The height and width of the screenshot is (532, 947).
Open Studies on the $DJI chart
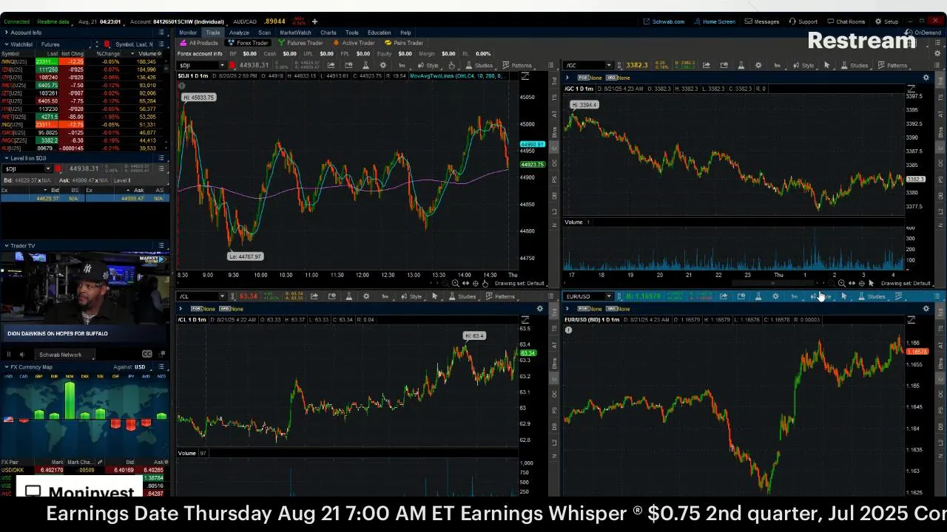(x=479, y=65)
